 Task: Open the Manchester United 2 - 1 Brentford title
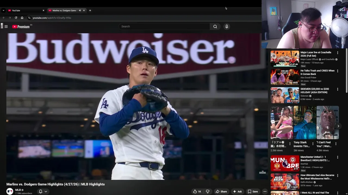click(315, 159)
